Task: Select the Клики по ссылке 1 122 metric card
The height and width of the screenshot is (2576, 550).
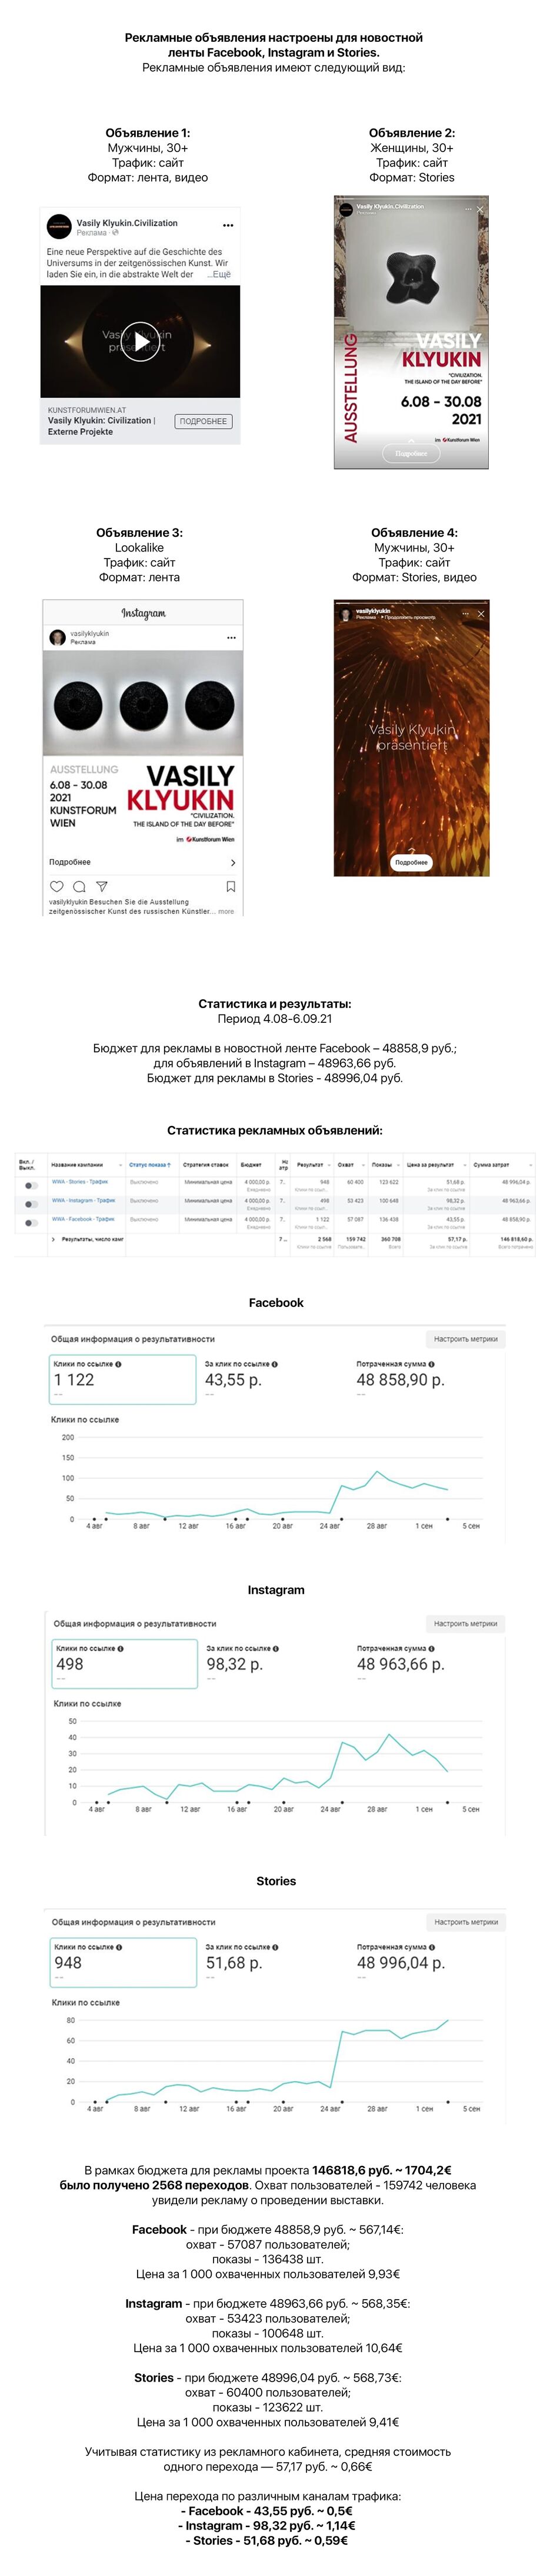Action: tap(122, 1379)
